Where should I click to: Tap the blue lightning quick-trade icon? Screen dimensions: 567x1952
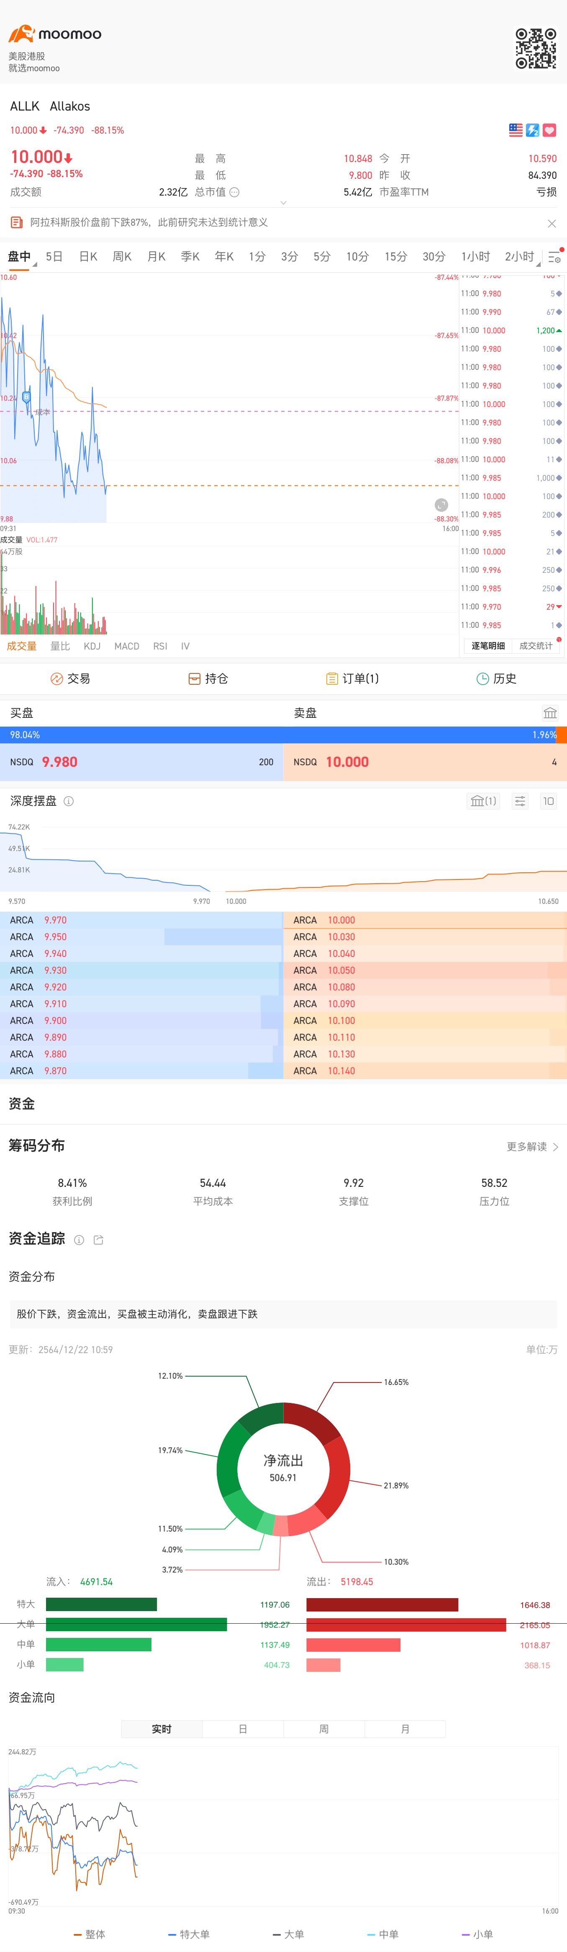pos(532,130)
